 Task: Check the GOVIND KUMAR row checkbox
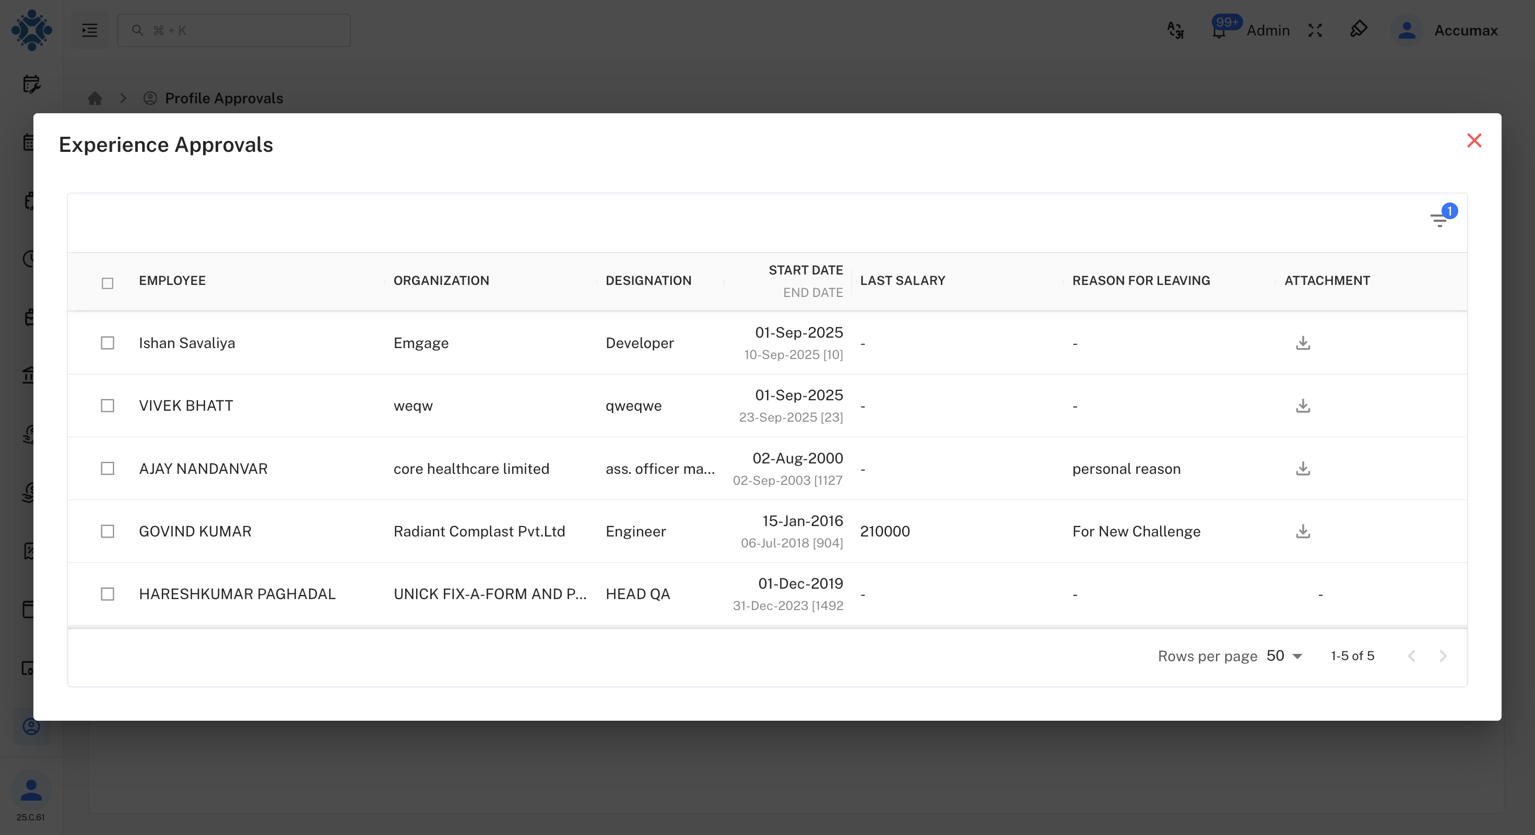[107, 531]
